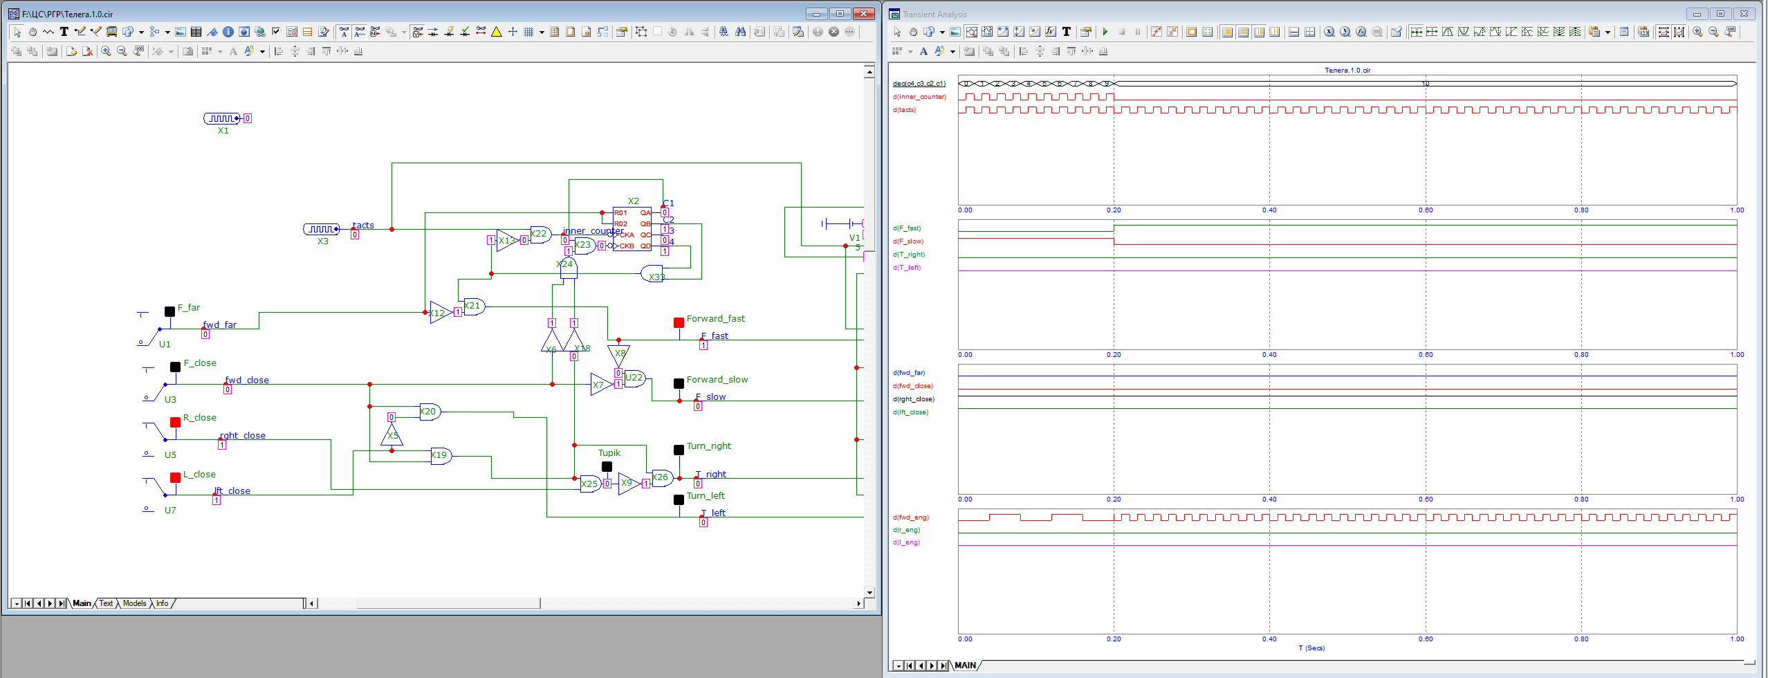Image resolution: width=1768 pixels, height=678 pixels.
Task: Open font color dropdown in Transient Analysis second toolbar
Action: click(952, 51)
